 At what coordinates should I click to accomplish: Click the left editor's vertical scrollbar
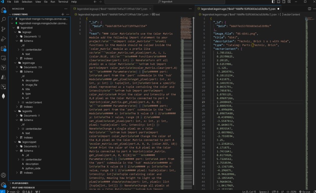point(193,101)
